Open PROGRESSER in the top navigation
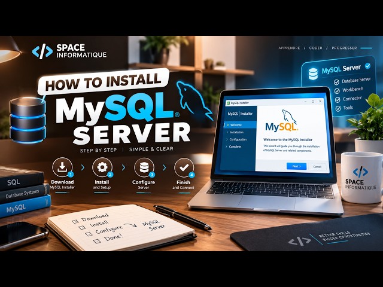 click(344, 48)
